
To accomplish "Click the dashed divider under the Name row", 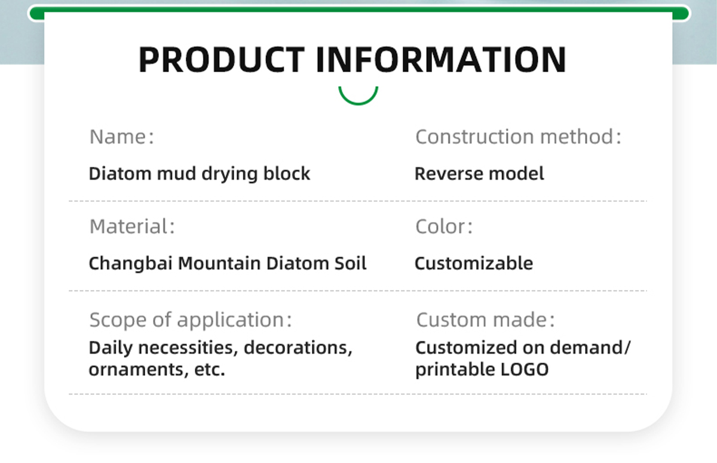I will click(x=358, y=201).
